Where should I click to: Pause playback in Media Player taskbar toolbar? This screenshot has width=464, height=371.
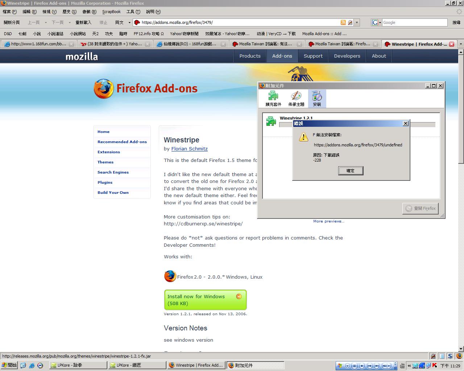click(354, 366)
